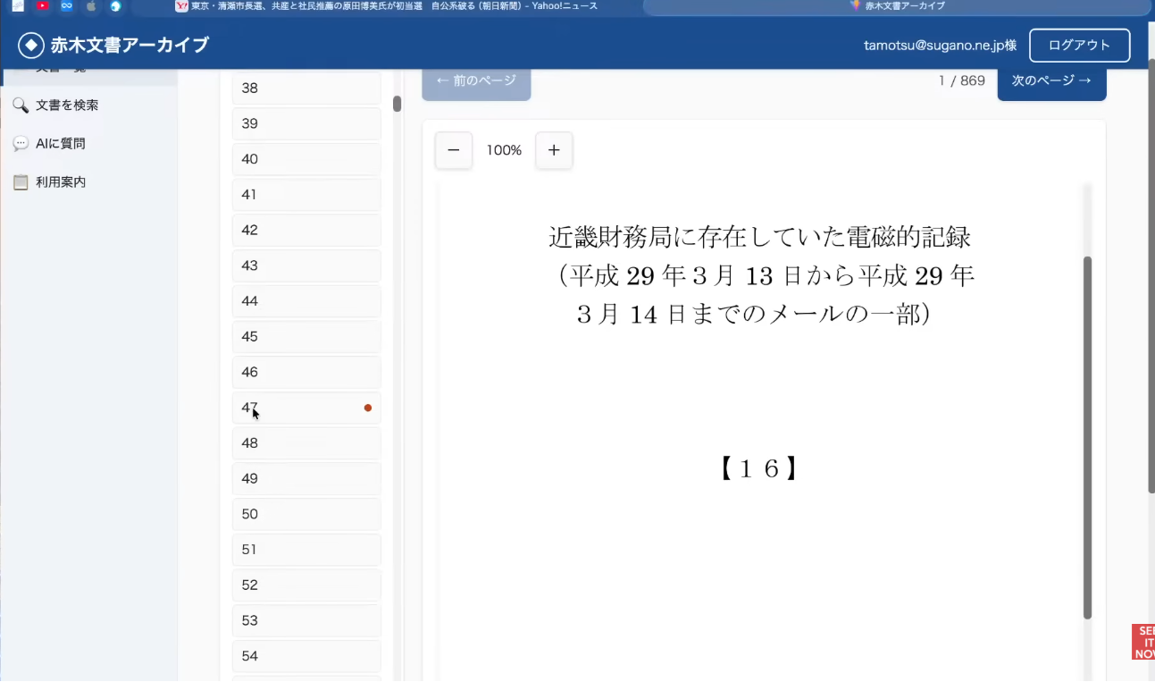This screenshot has width=1155, height=682.
Task: Click the 前のページ button
Action: pyautogui.click(x=476, y=80)
